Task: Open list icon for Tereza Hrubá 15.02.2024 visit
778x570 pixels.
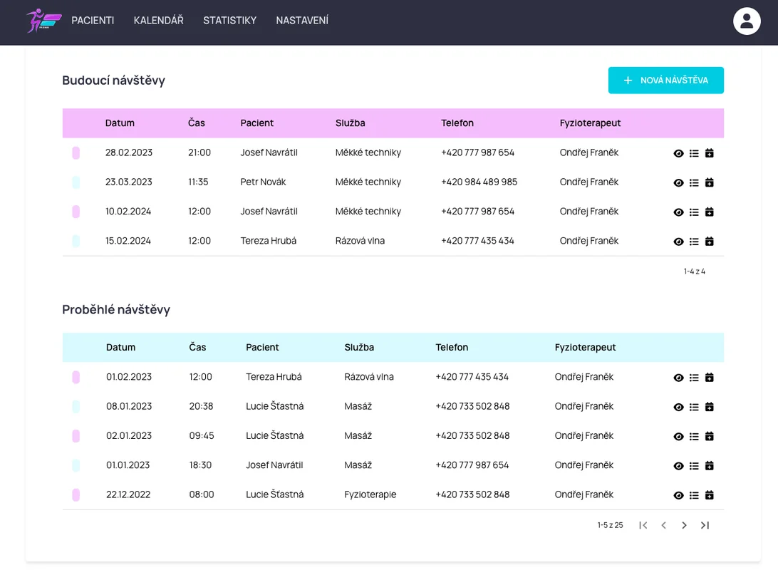Action: [x=694, y=242]
